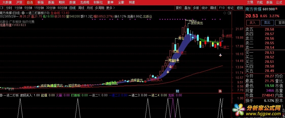The image size is (285, 118).
Task: Click the 买一 price 20.53
Action: pos(269,53)
